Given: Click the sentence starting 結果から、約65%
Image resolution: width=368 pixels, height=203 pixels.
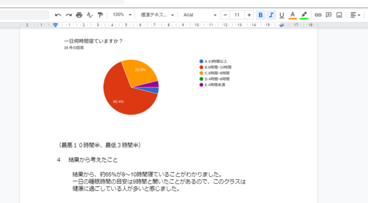Looking at the screenshot, I should (147, 175).
